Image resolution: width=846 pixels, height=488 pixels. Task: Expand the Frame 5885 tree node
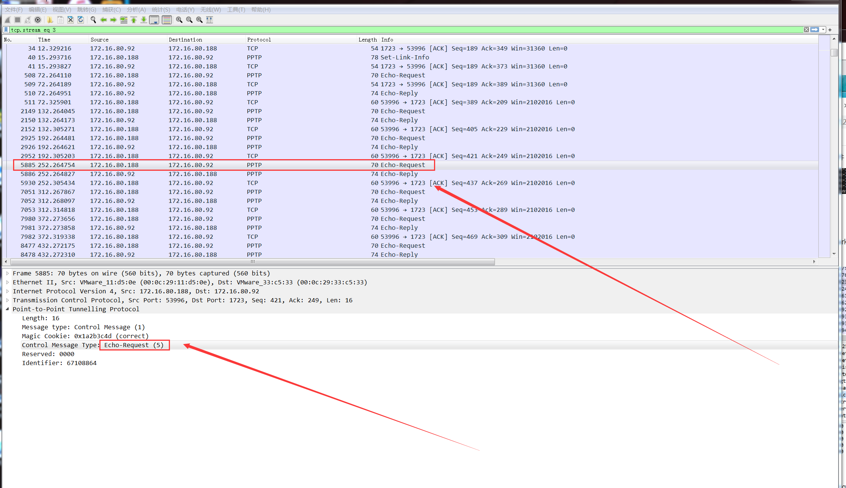pyautogui.click(x=7, y=274)
